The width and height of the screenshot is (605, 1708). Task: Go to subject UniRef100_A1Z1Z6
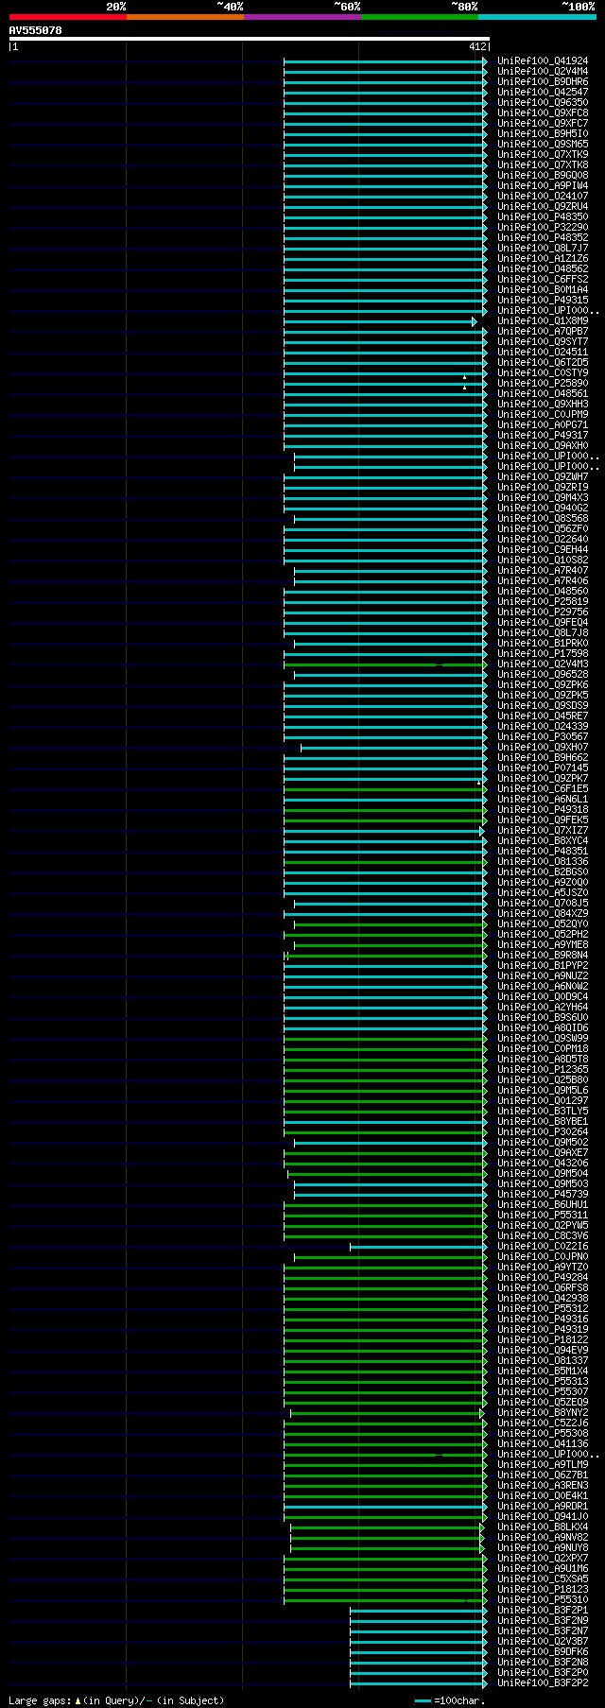tap(543, 259)
